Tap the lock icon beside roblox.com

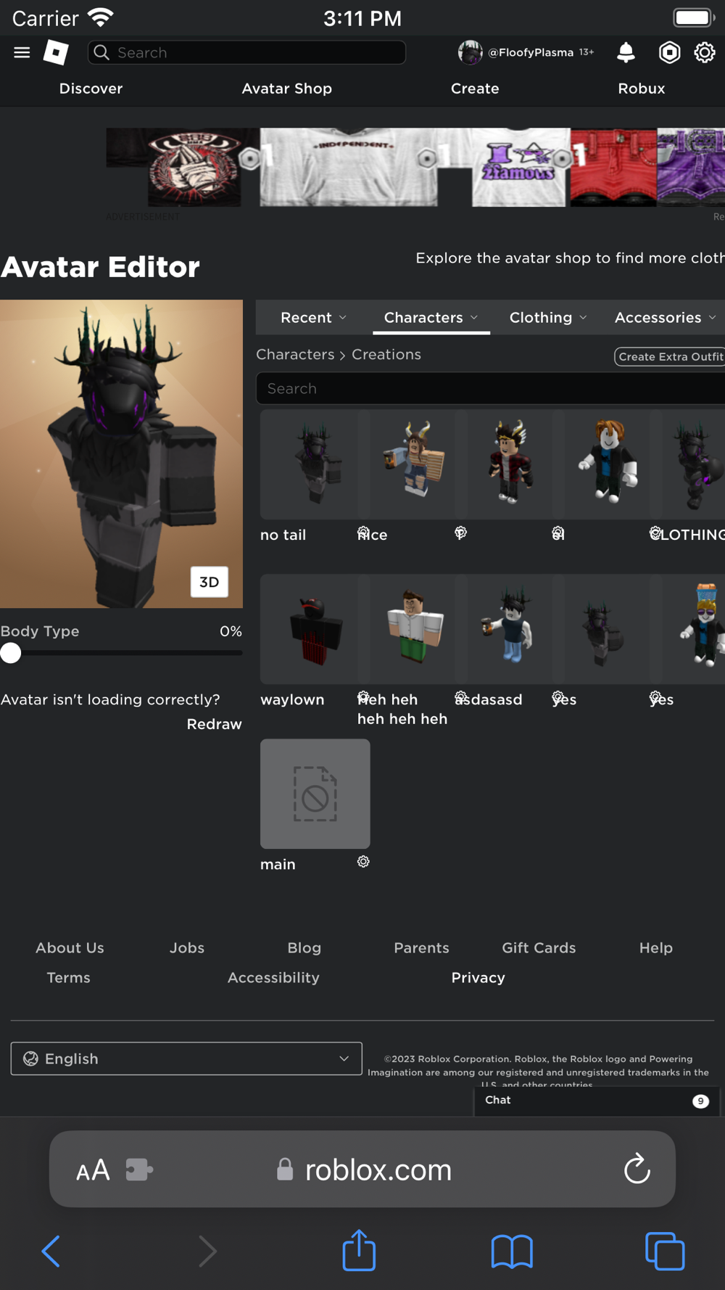pyautogui.click(x=285, y=1170)
